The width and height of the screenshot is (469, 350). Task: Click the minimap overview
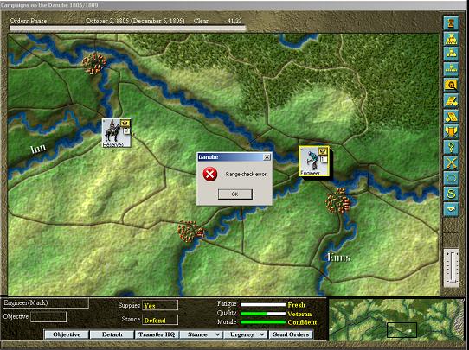coord(397,320)
